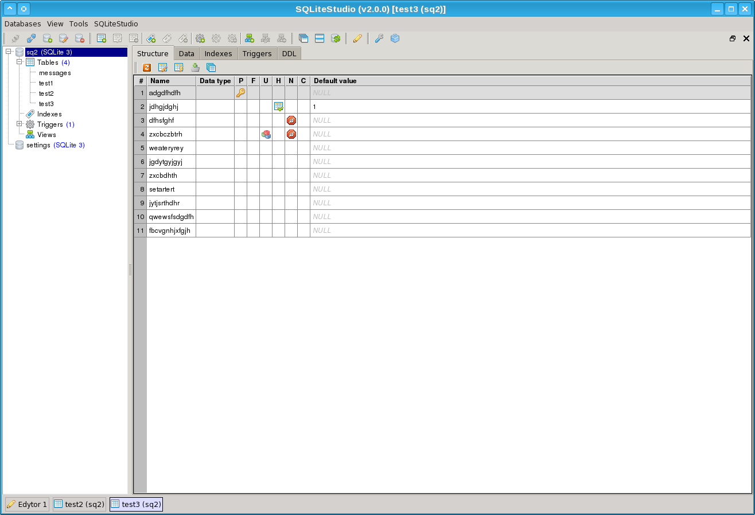Click the remove database toolbar icon
Screen dimensions: 755x515
tap(80, 38)
